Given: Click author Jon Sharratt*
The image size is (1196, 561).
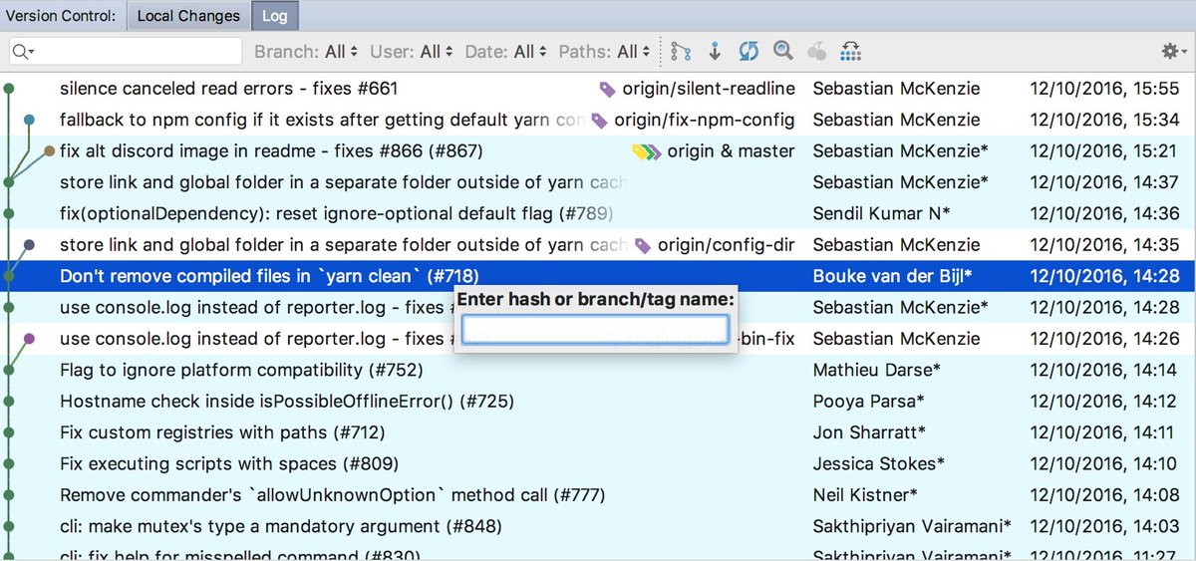Looking at the screenshot, I should click(x=869, y=432).
